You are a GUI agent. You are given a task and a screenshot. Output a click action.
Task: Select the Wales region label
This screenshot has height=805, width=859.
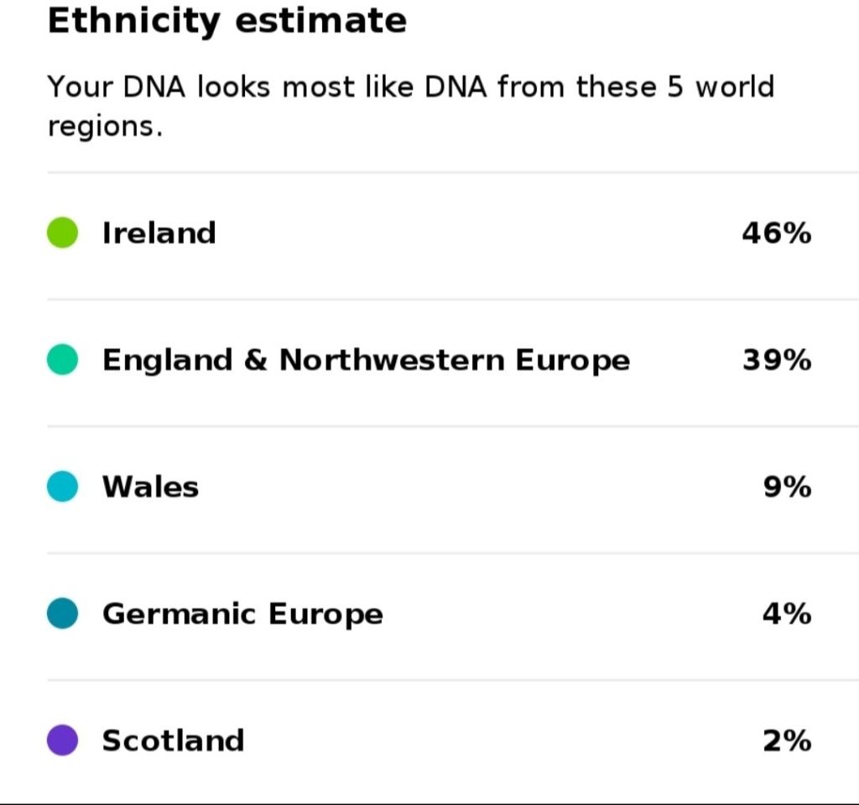click(x=150, y=487)
